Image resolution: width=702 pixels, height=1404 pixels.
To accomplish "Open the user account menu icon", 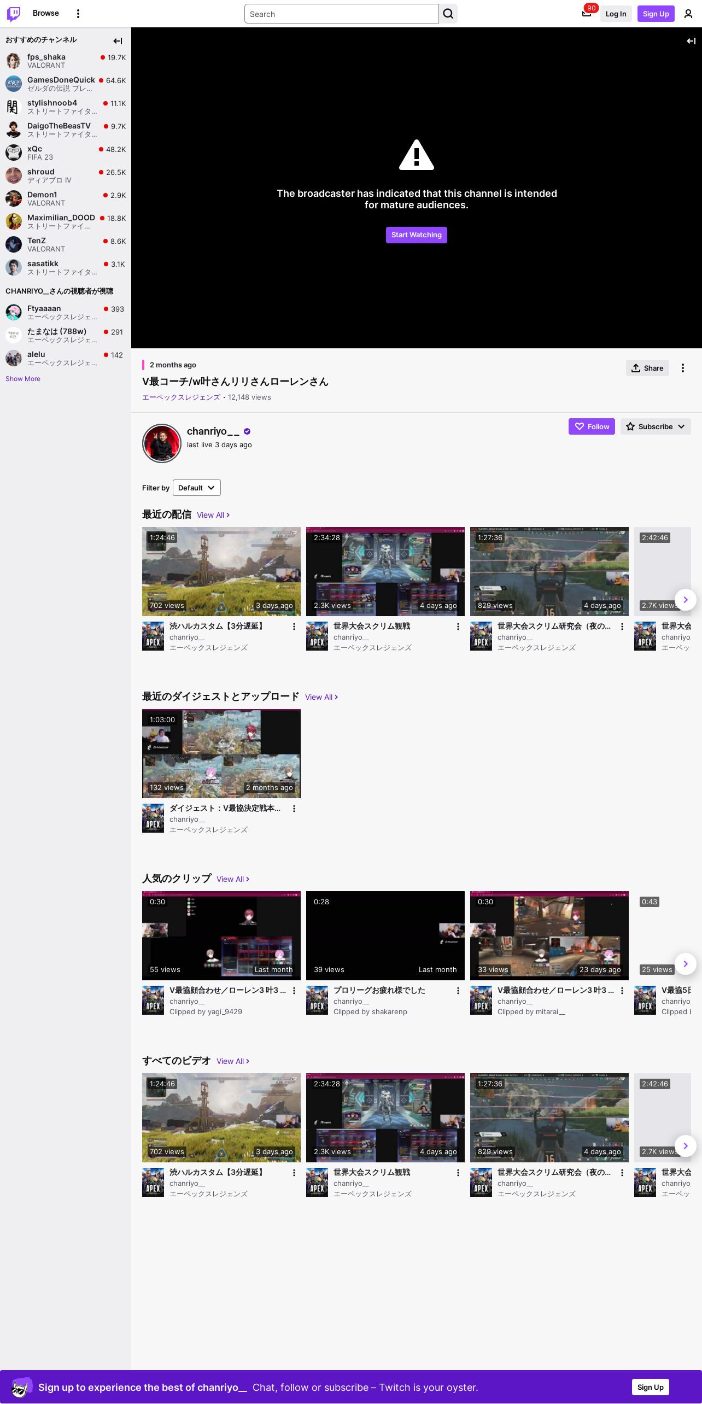I will coord(688,14).
